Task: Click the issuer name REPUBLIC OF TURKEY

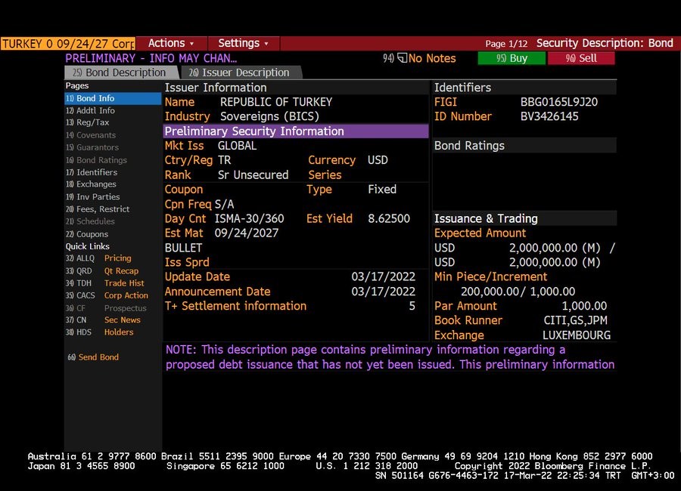Action: point(276,102)
